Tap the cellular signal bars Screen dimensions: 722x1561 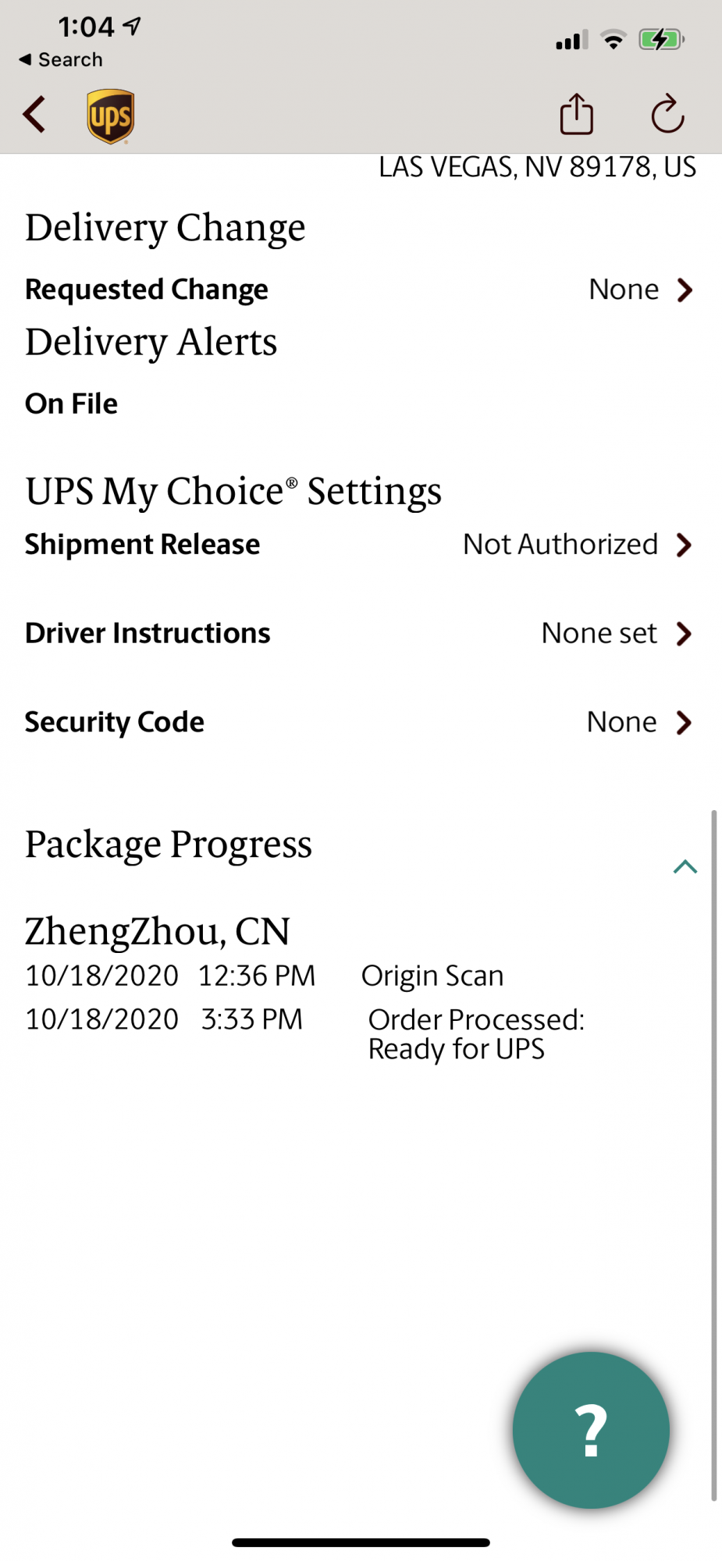point(571,40)
